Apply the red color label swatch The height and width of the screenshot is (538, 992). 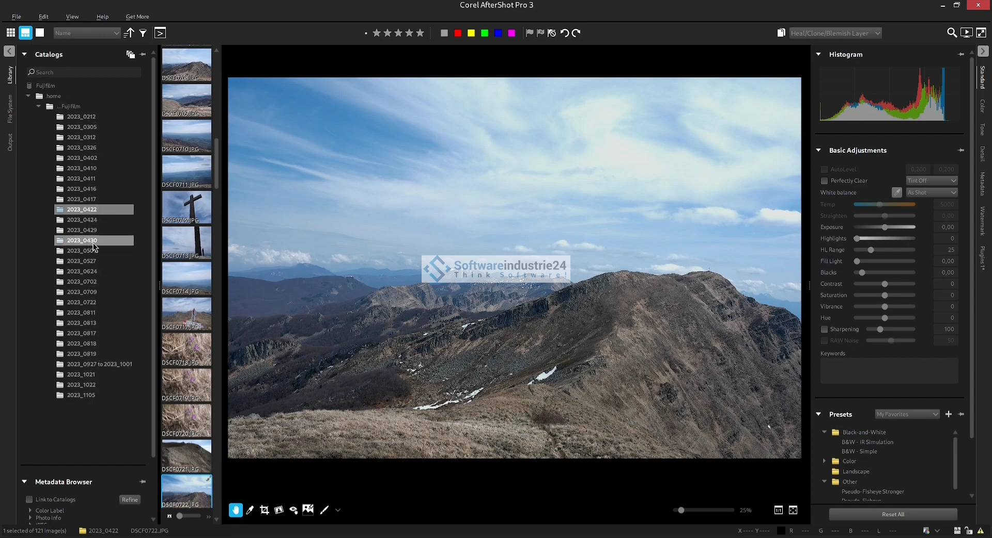(x=458, y=33)
